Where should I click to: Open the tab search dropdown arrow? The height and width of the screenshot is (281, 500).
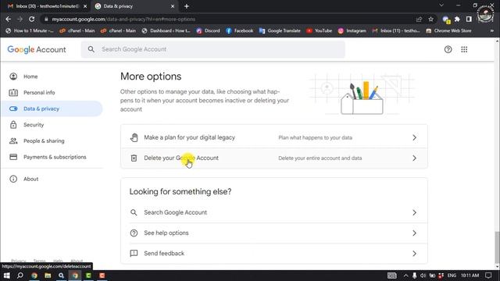pos(441,5)
